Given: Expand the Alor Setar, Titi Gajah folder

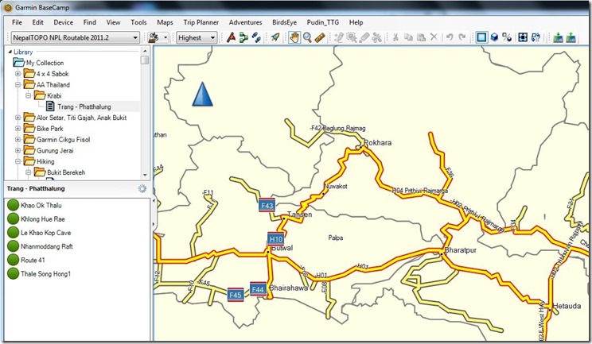Looking at the screenshot, I should point(18,118).
